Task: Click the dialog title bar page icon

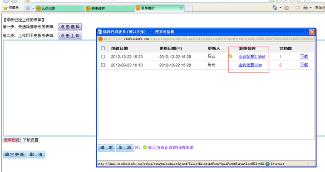Action: point(99,32)
